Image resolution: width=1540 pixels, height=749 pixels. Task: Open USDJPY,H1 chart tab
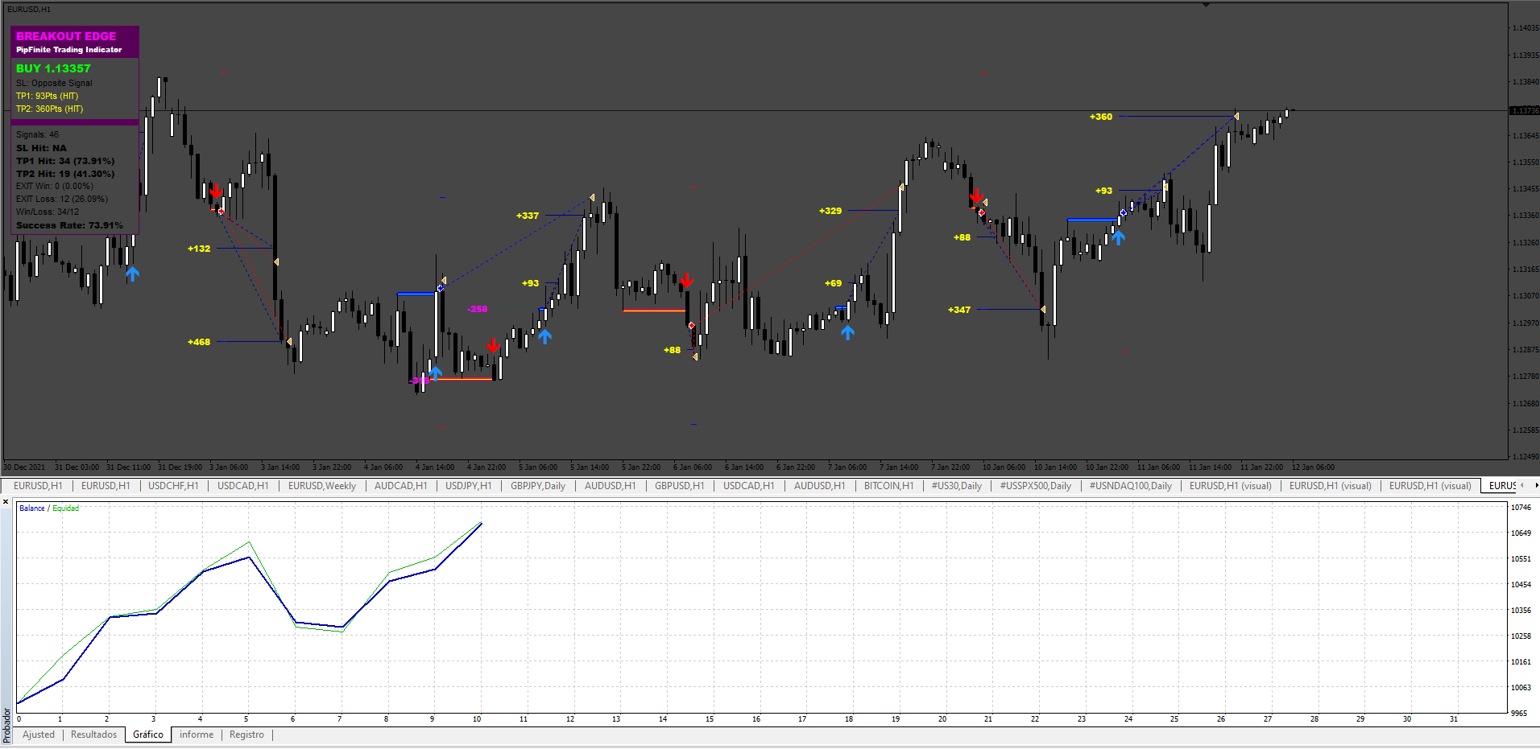click(469, 486)
